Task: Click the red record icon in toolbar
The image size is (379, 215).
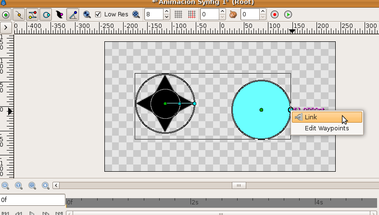Action: pyautogui.click(x=275, y=14)
